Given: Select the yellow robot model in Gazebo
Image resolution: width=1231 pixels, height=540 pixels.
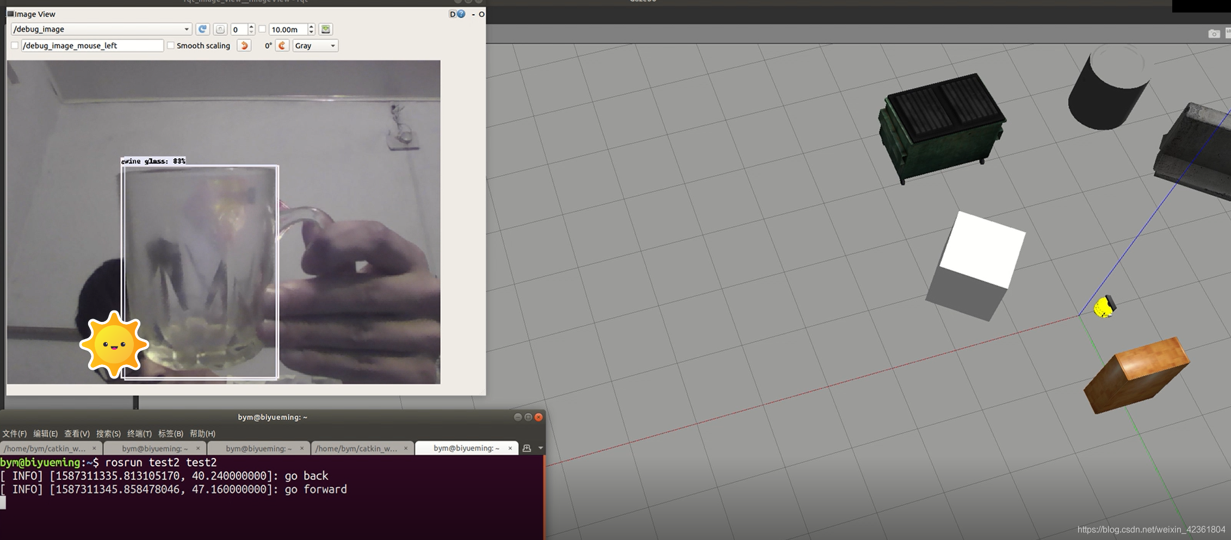Looking at the screenshot, I should click(1104, 307).
